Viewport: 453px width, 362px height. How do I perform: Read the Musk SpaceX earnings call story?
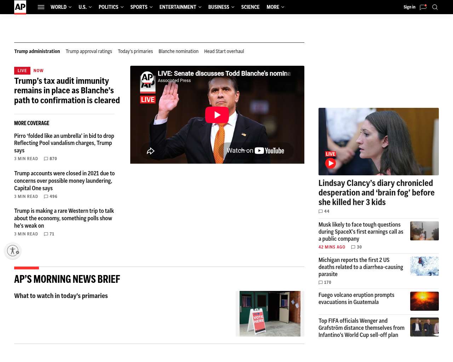[361, 232]
